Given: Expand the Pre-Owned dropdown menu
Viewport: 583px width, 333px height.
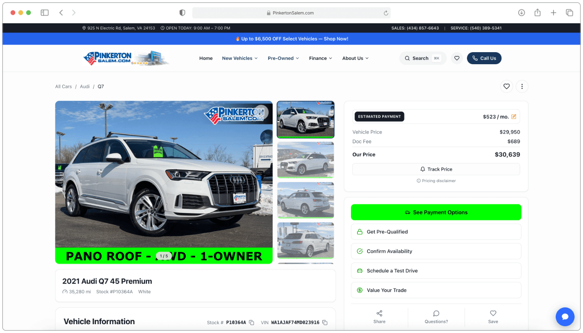Looking at the screenshot, I should click(x=283, y=58).
